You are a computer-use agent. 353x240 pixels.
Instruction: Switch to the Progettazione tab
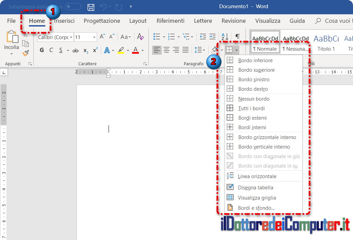(x=102, y=21)
